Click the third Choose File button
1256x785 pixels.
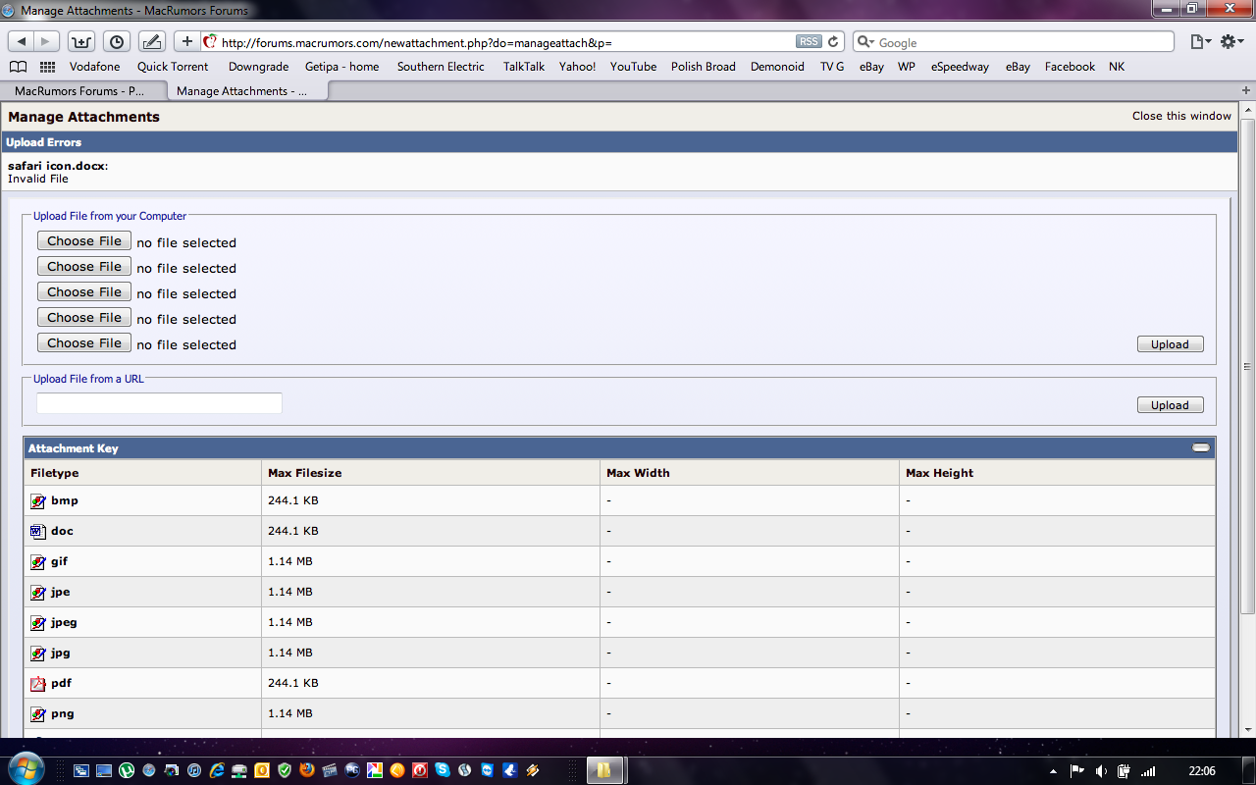click(84, 291)
